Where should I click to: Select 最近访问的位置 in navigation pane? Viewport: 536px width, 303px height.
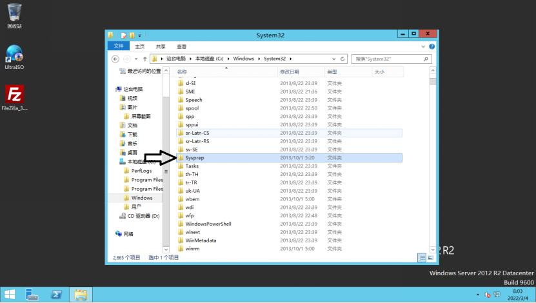click(140, 71)
